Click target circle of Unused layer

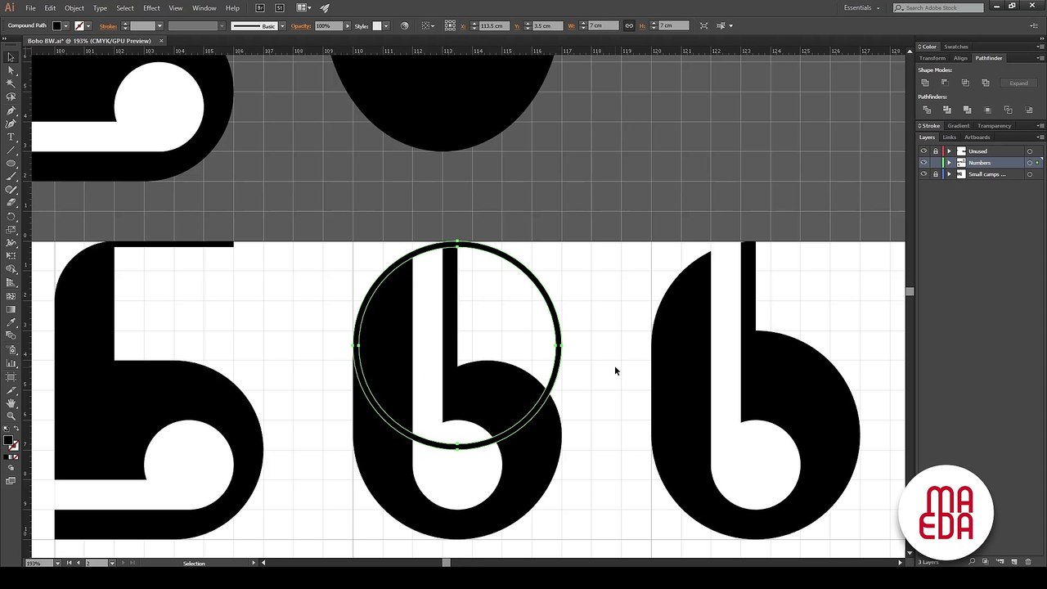[x=1029, y=151]
